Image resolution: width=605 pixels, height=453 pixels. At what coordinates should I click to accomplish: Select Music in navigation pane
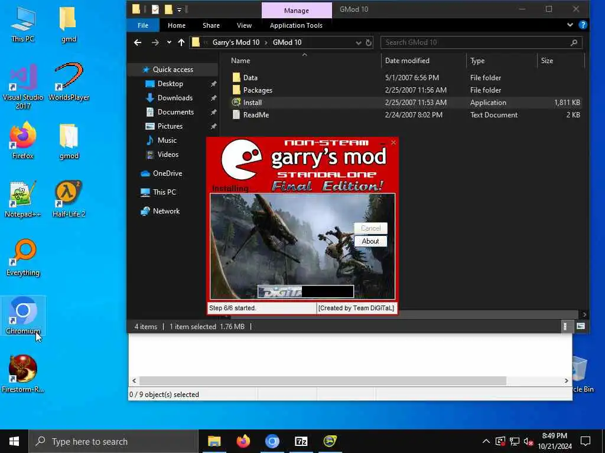pos(167,140)
